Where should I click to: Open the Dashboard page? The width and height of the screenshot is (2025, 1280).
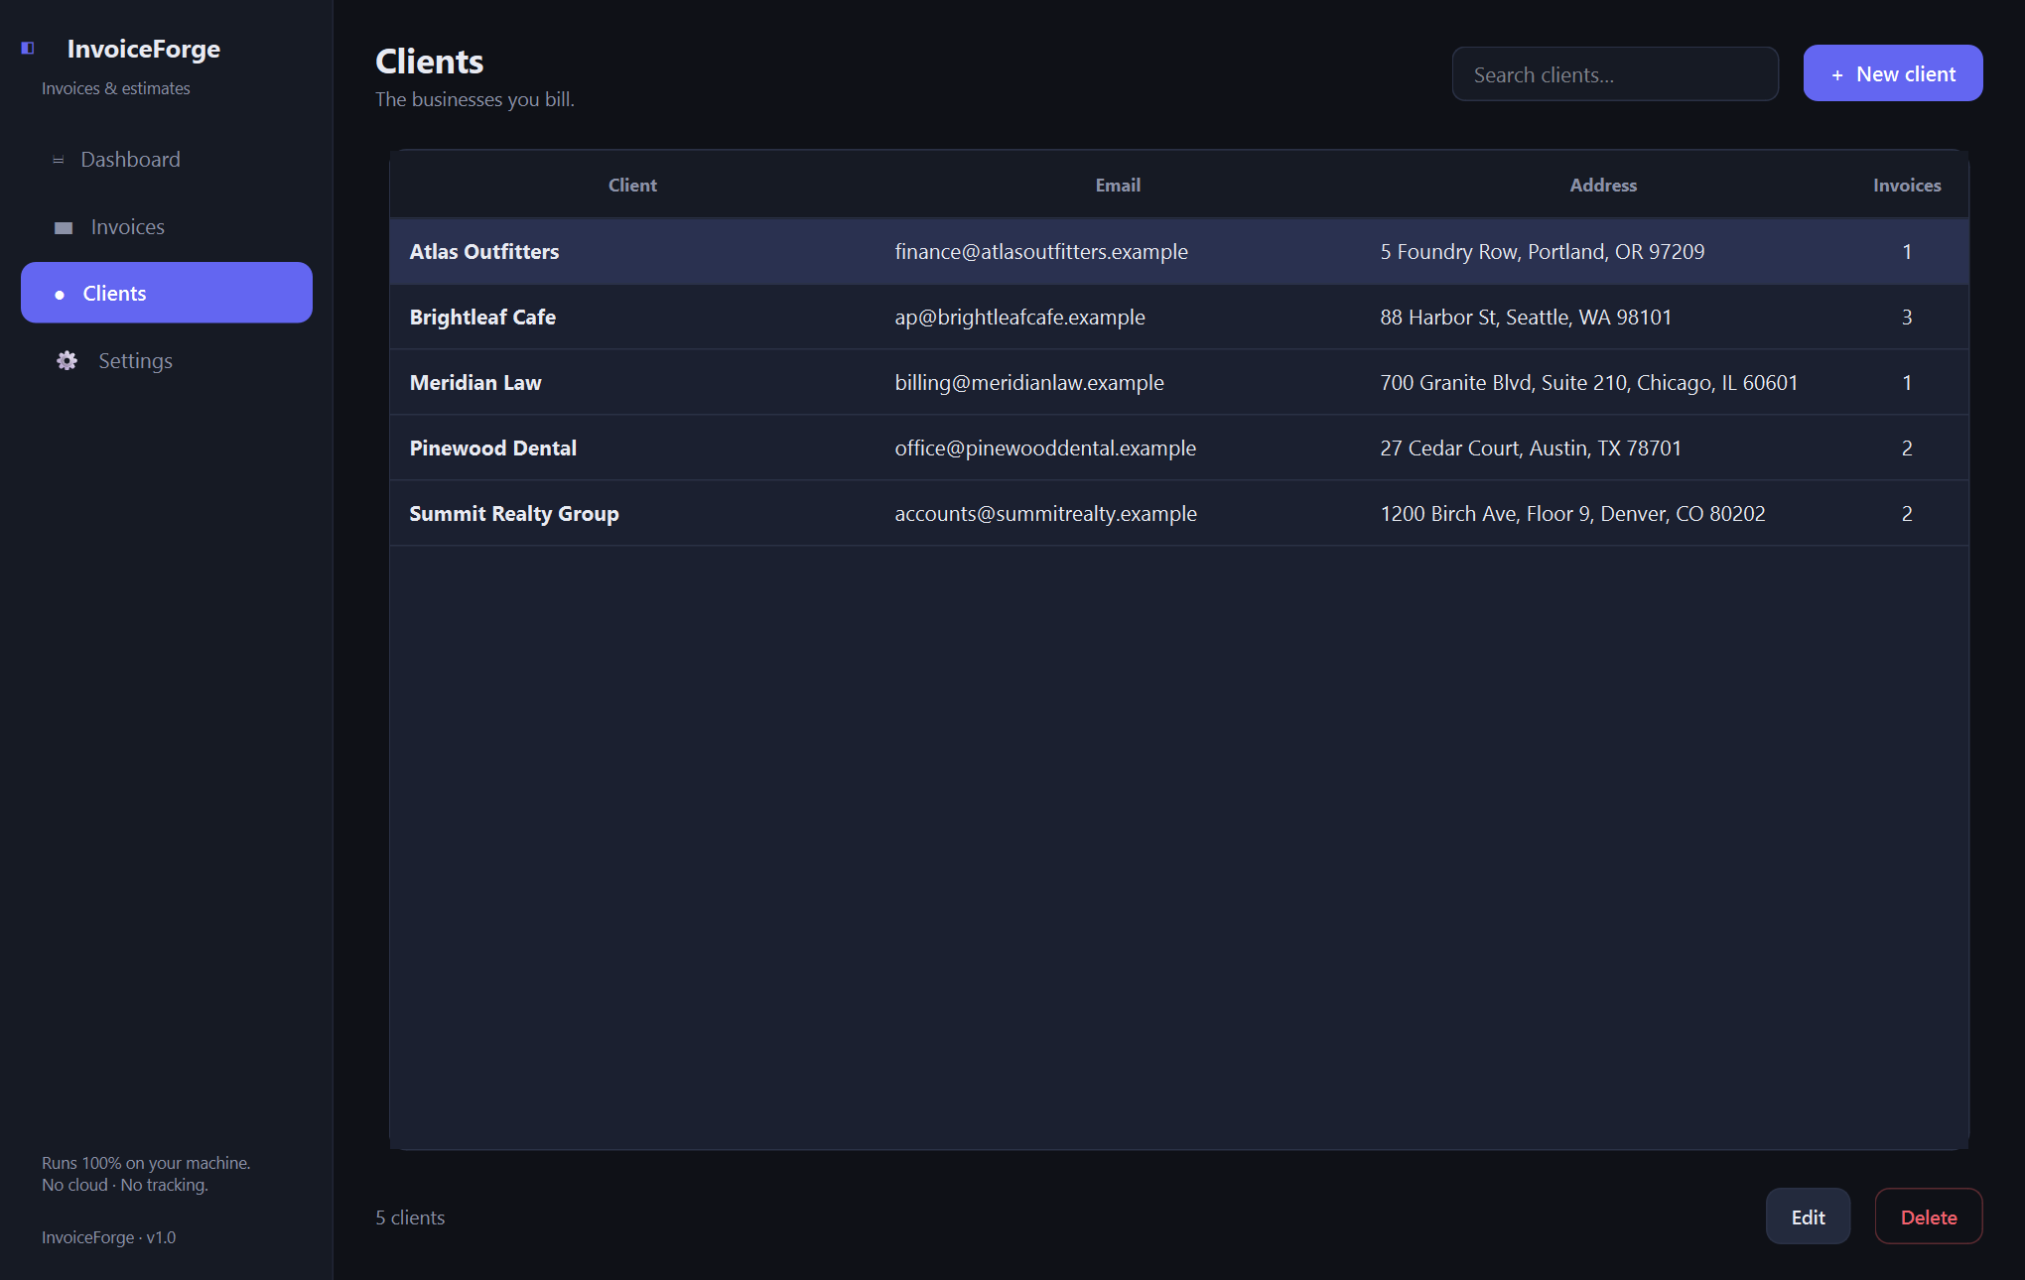click(x=167, y=160)
